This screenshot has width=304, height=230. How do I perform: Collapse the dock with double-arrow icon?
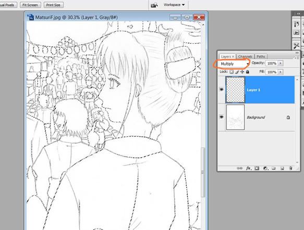click(298, 14)
